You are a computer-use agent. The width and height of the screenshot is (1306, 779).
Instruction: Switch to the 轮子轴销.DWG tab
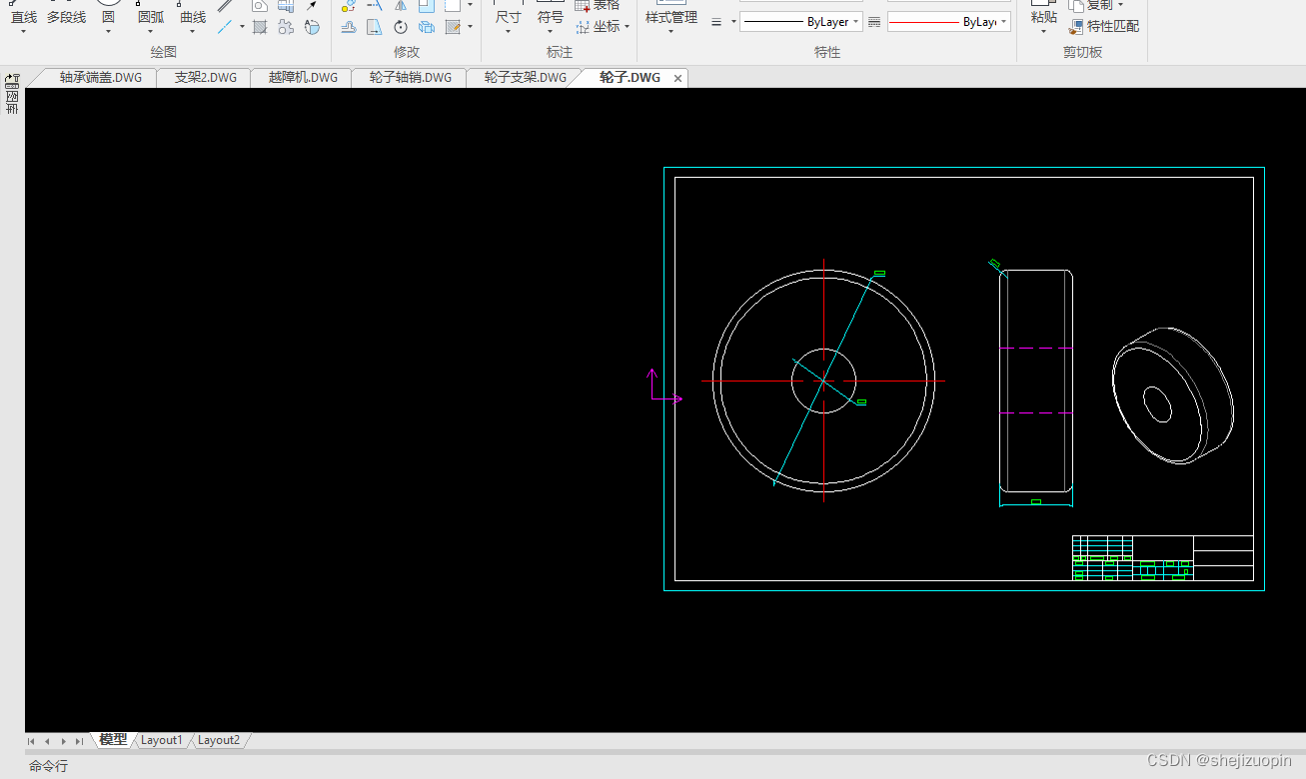[x=410, y=77]
